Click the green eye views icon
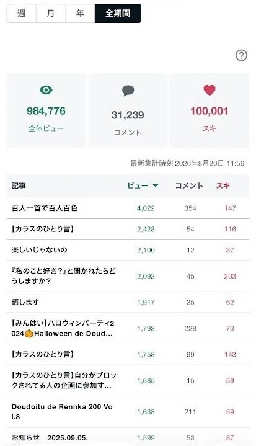Viewport: 256px width, 446px height. point(46,90)
